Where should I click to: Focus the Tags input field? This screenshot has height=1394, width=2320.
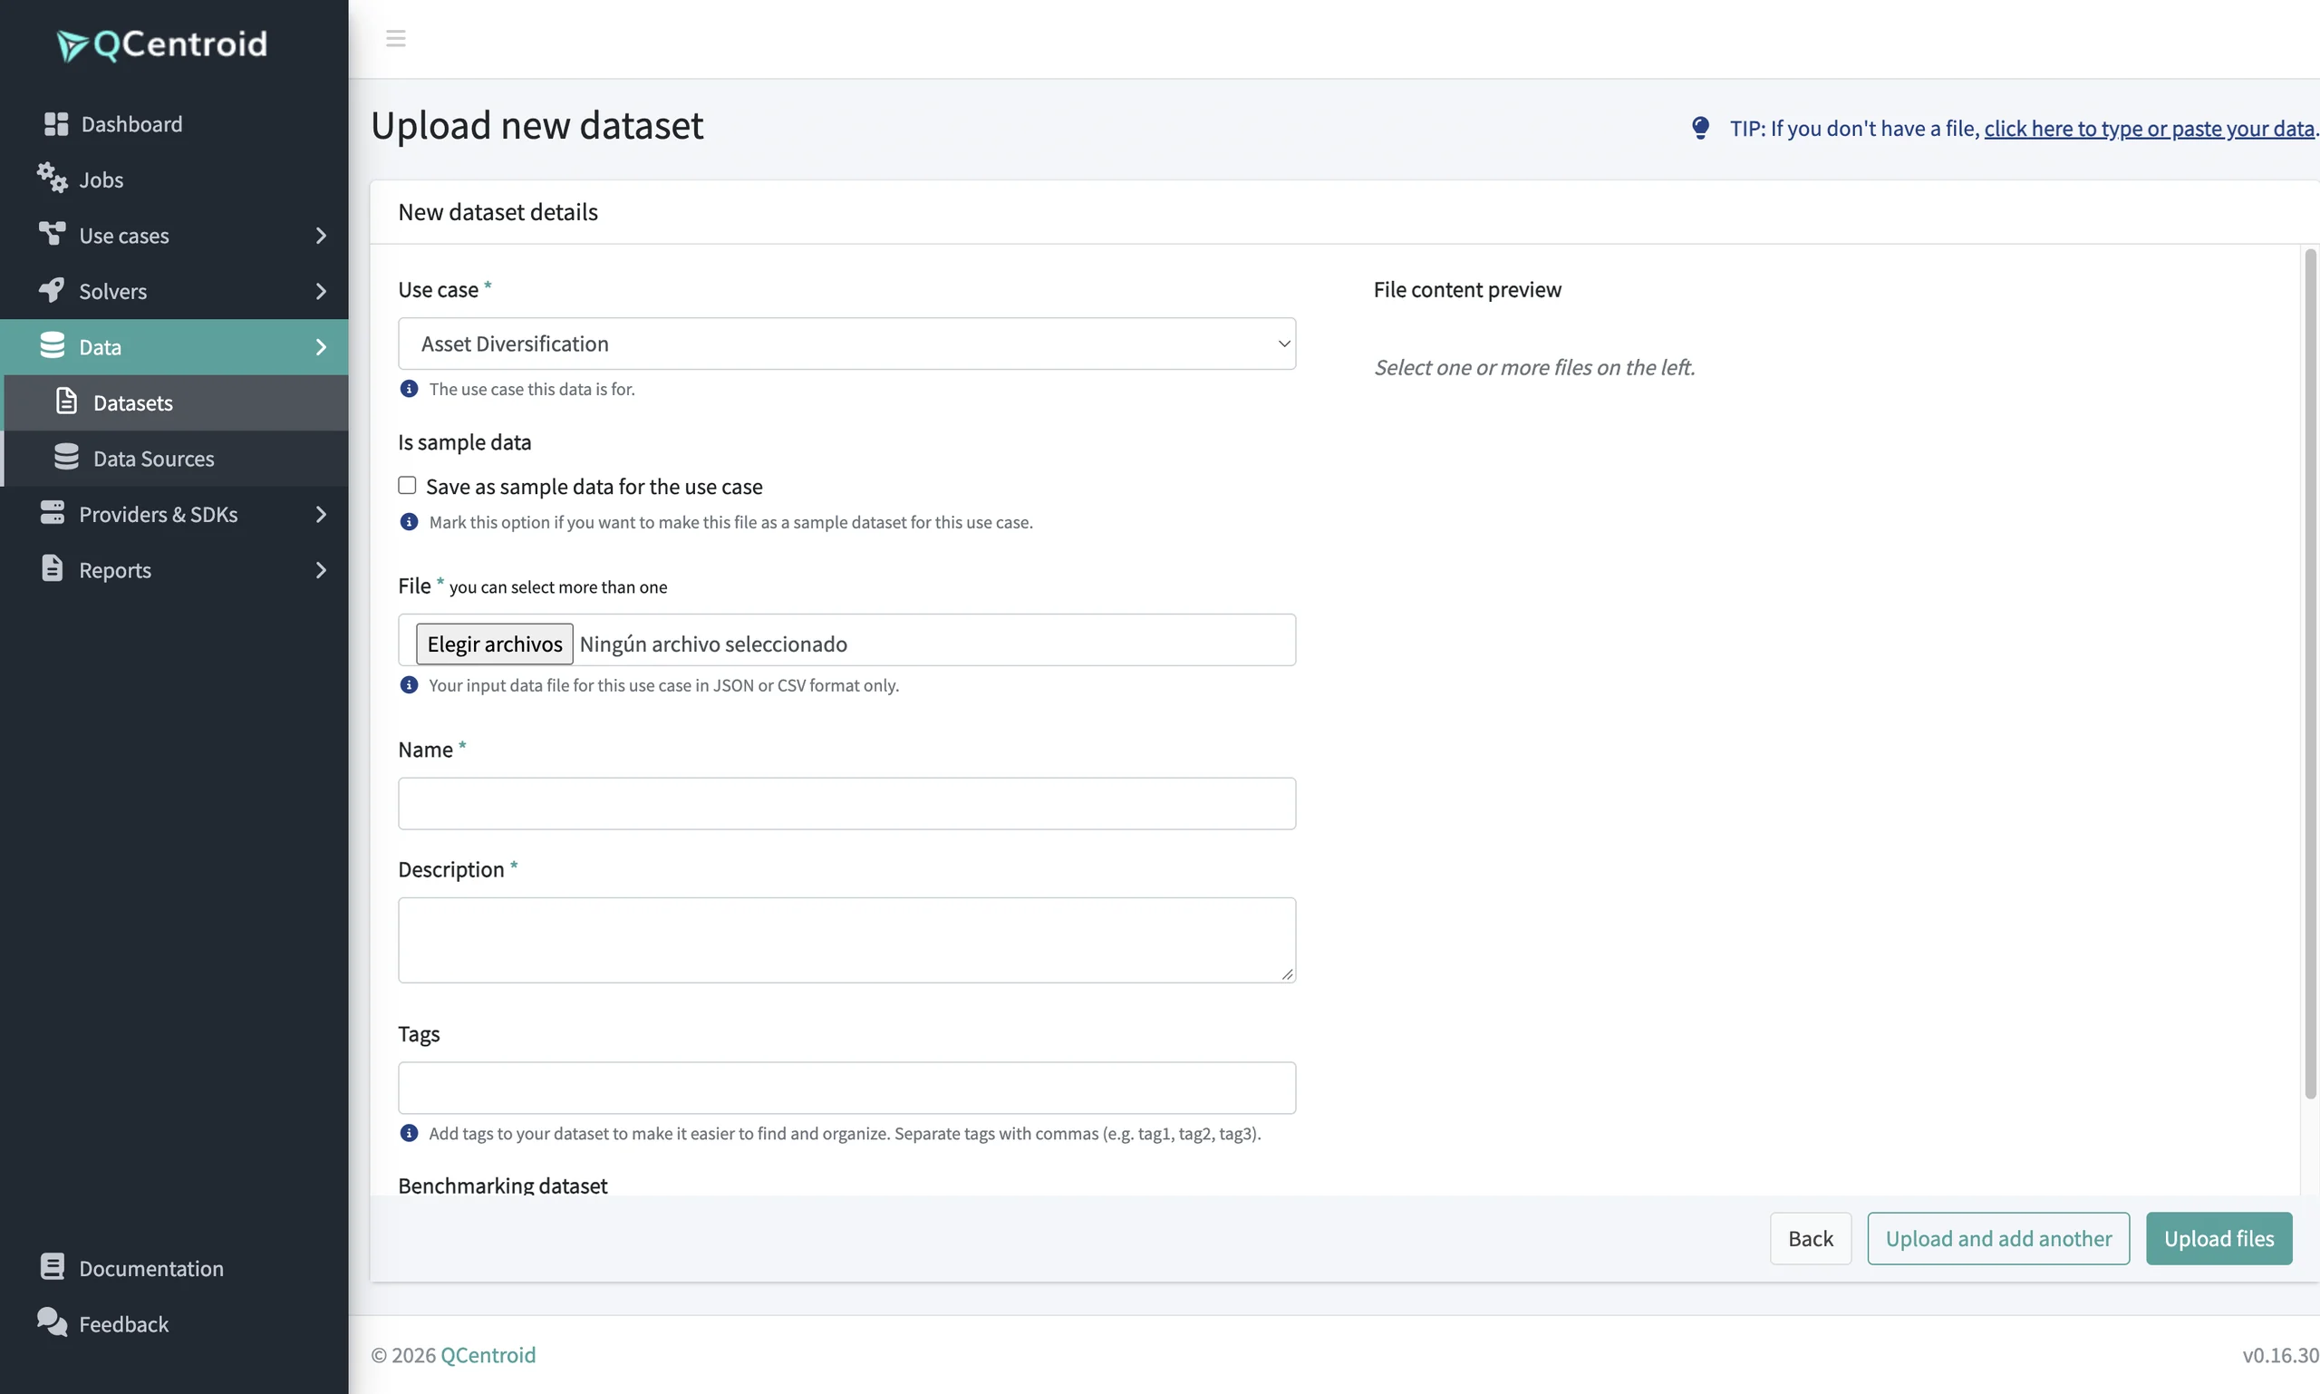[846, 1088]
